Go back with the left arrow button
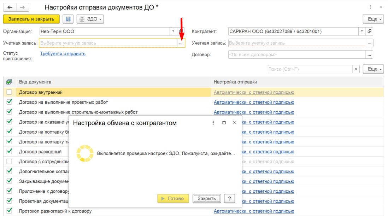The image size is (388, 216). coord(10,7)
